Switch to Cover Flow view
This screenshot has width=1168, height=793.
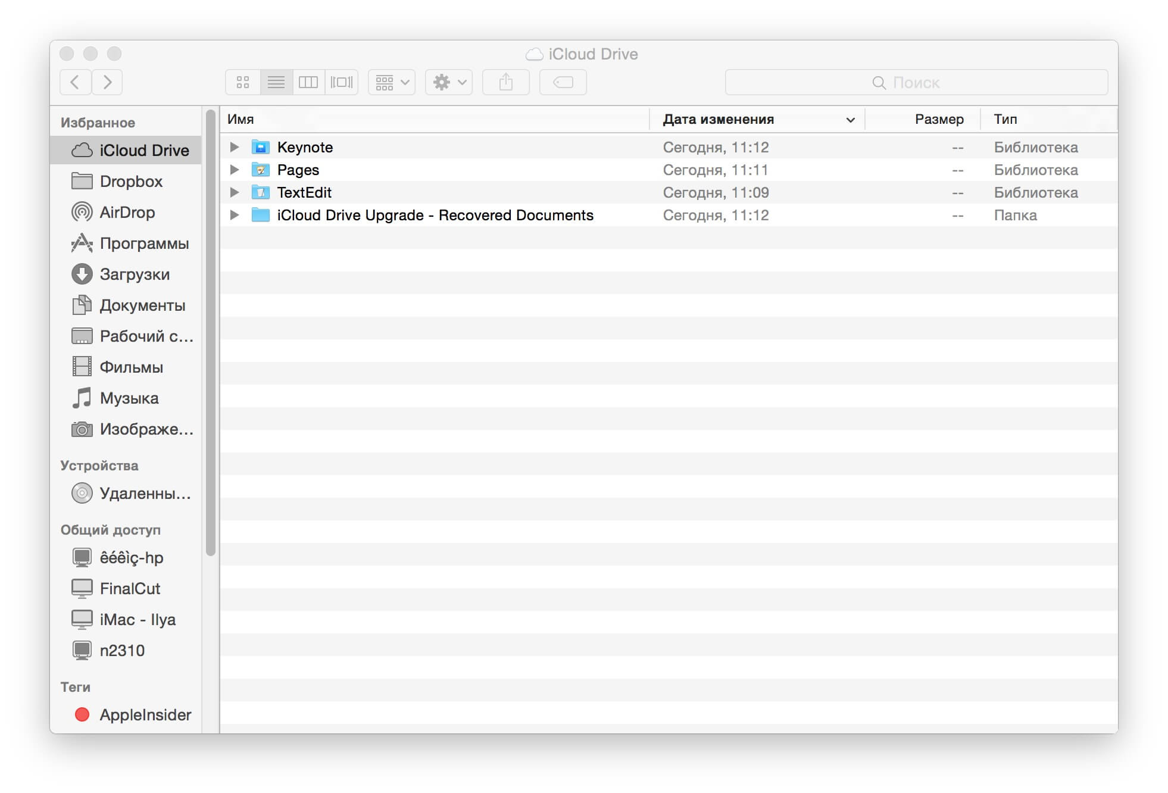(341, 82)
